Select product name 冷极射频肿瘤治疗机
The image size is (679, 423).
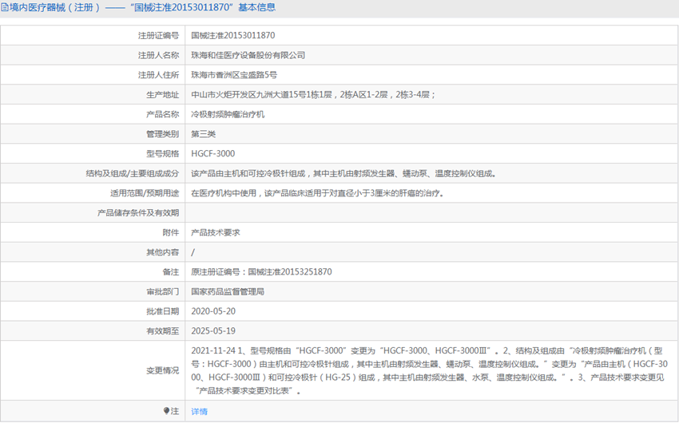tap(228, 114)
